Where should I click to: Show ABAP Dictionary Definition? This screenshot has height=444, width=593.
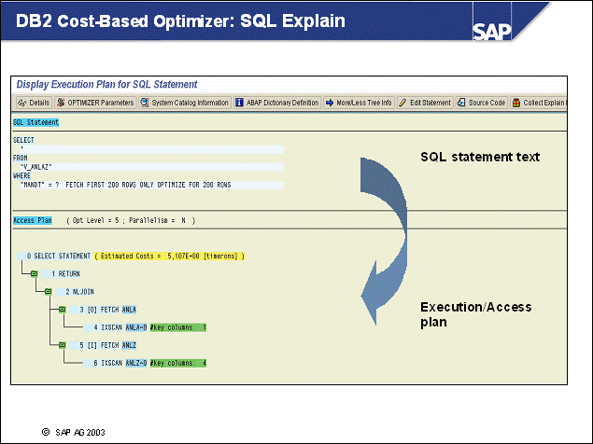coord(277,103)
